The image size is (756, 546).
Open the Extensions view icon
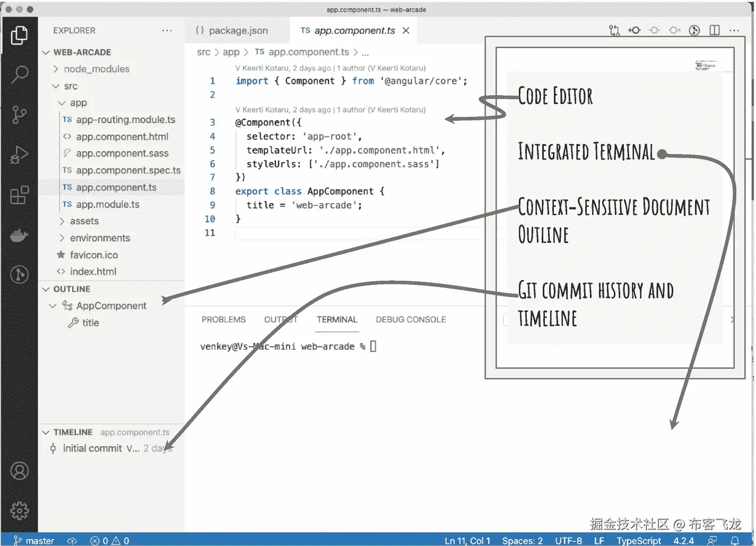coord(19,195)
